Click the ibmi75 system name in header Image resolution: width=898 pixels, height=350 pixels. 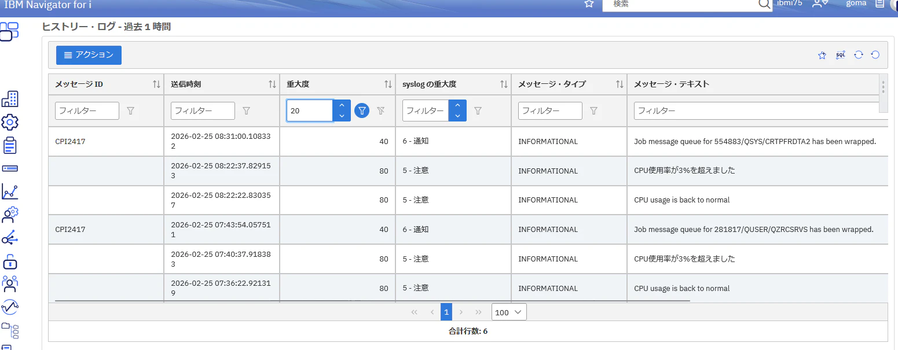click(x=789, y=3)
